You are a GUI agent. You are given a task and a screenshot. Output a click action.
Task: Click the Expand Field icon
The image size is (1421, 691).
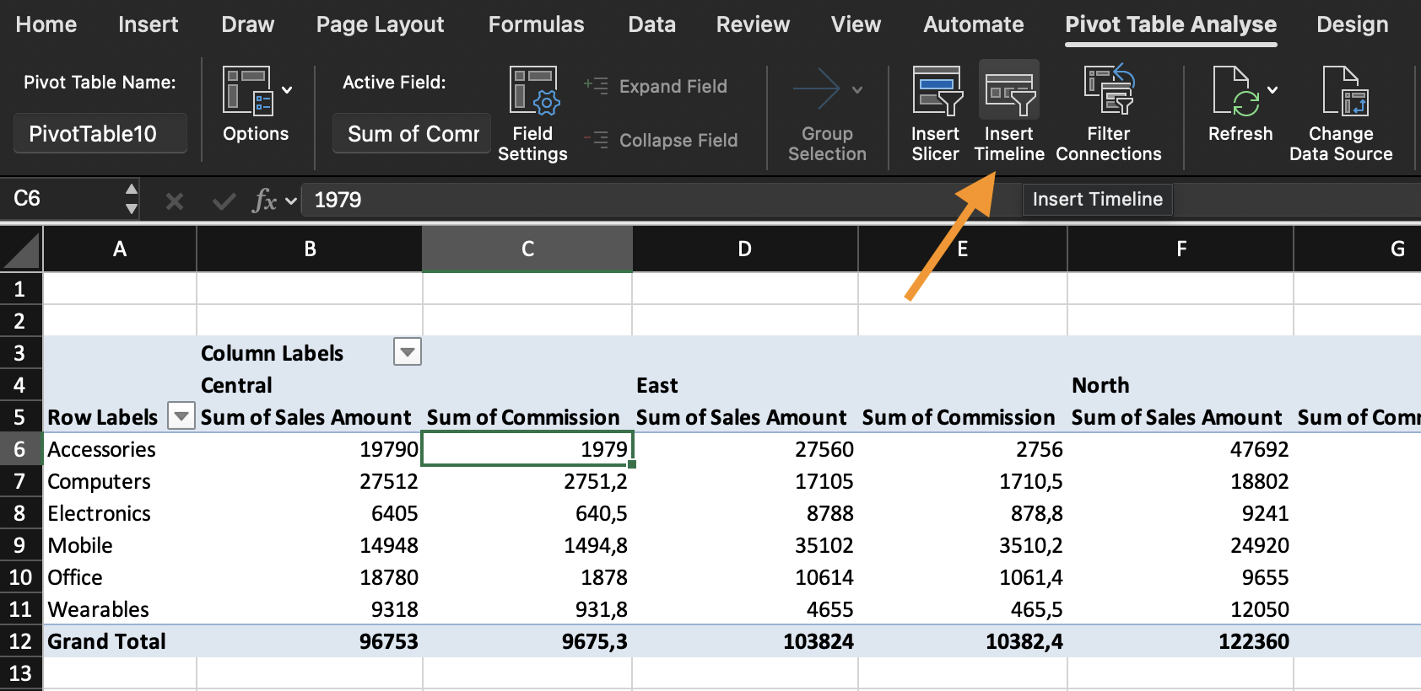pyautogui.click(x=596, y=85)
